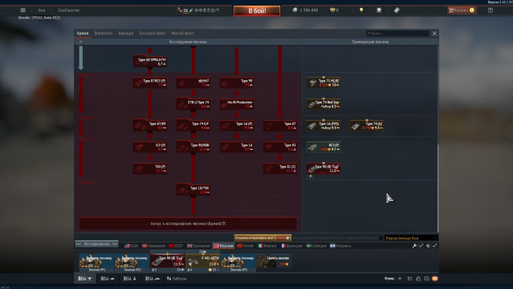Open the Реалистичные бои mode dropdown
Image resolution: width=513 pixels, height=289 pixels.
[411, 238]
